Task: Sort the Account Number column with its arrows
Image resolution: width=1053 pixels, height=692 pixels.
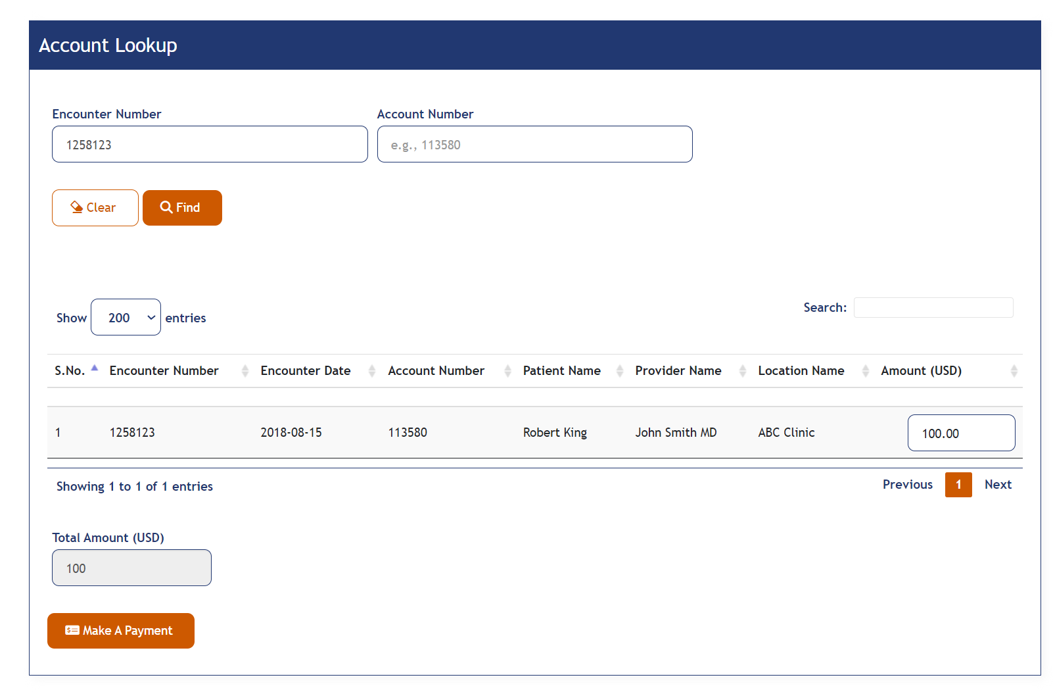Action: click(x=507, y=370)
